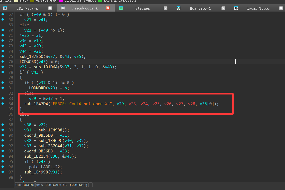This screenshot has height=190, width=285.
Task: Click the Strings tab quote icon
Action: [121, 8]
